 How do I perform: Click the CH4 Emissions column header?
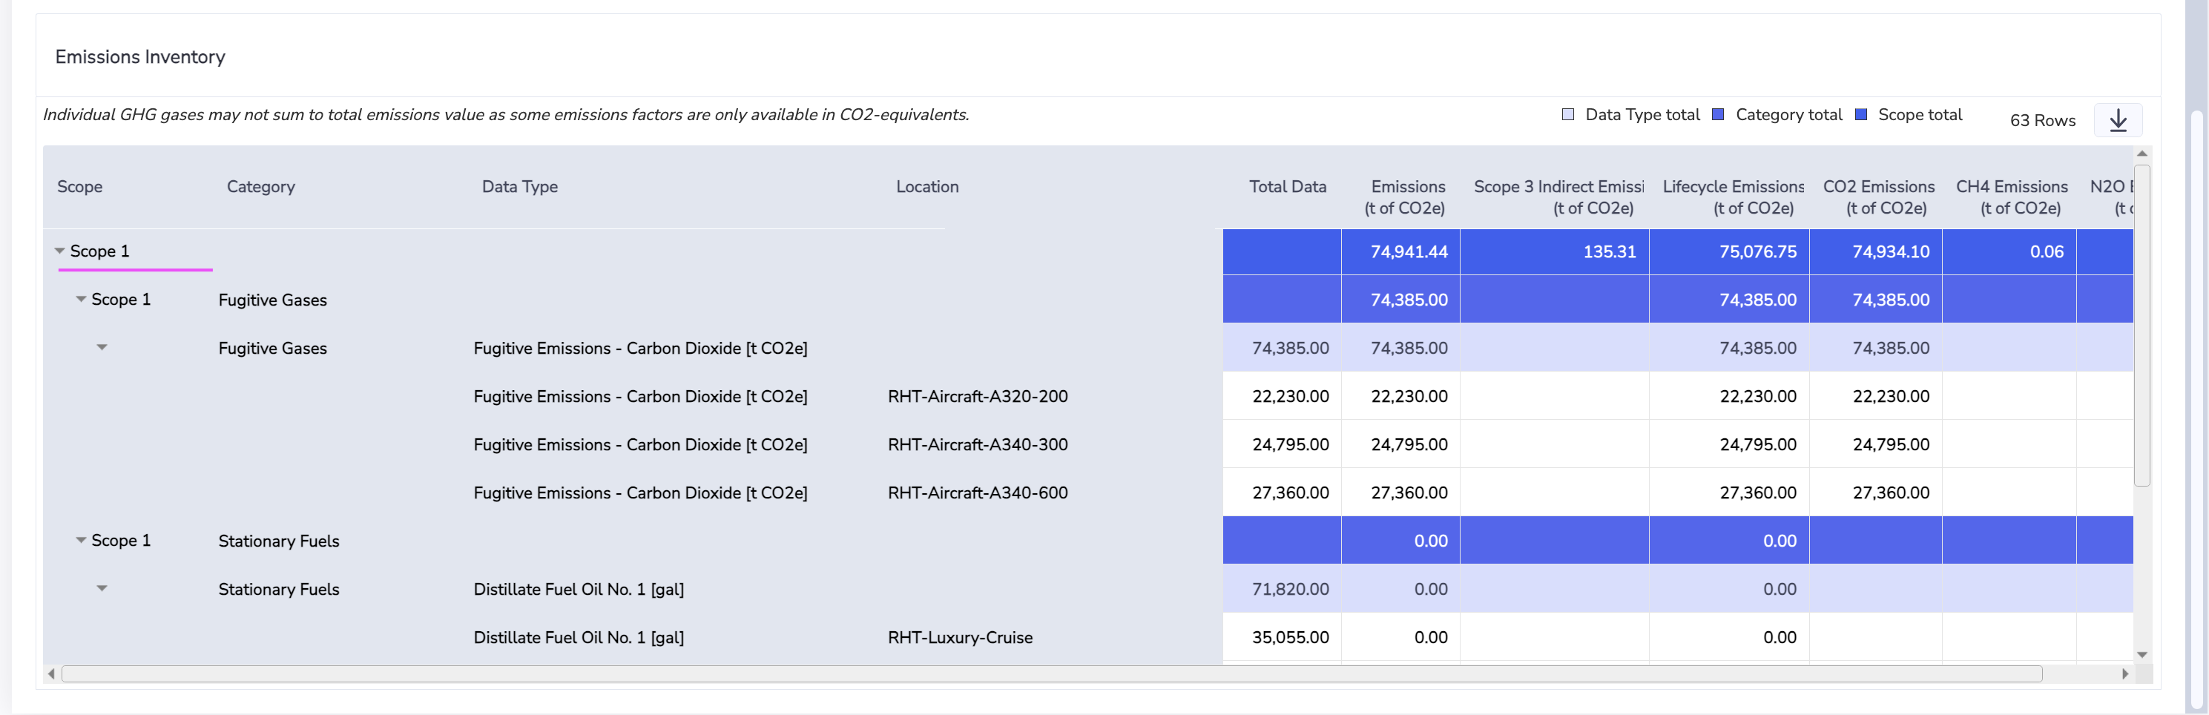tap(2011, 197)
